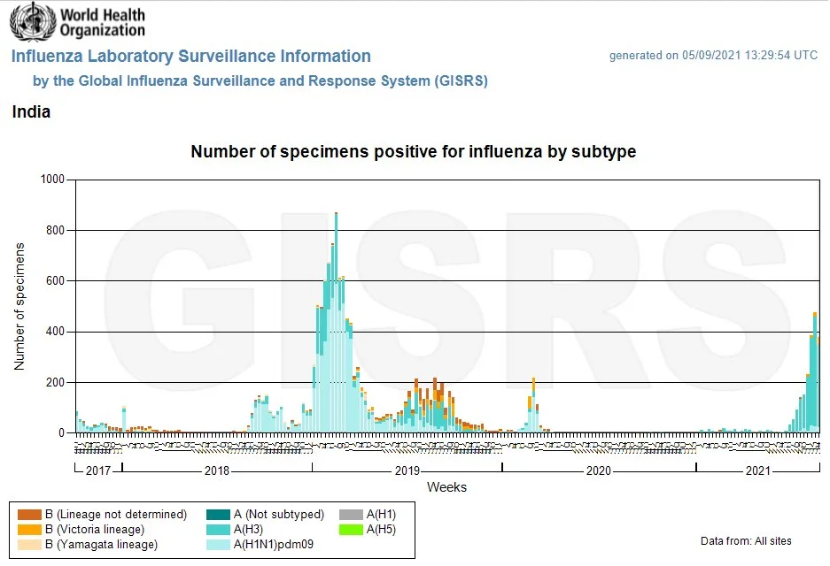830x566 pixels.
Task: Select the 2019 year marker on axis
Action: (x=407, y=470)
